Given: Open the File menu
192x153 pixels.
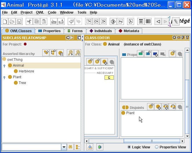Looking at the screenshot, I should (5, 12).
